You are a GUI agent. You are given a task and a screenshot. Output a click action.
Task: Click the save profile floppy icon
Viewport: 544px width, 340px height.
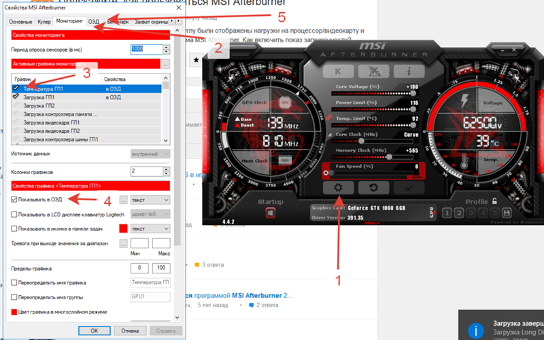pos(507,213)
